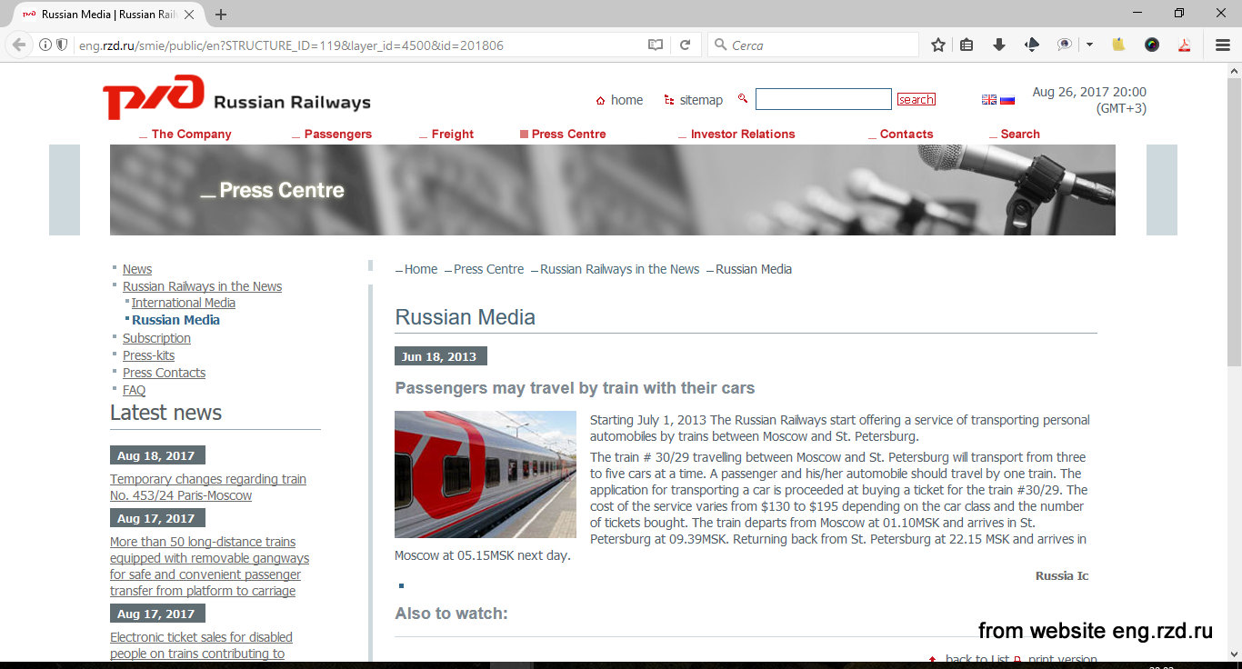This screenshot has width=1242, height=669.
Task: Open Press Contacts sidebar link
Action: [x=164, y=373]
